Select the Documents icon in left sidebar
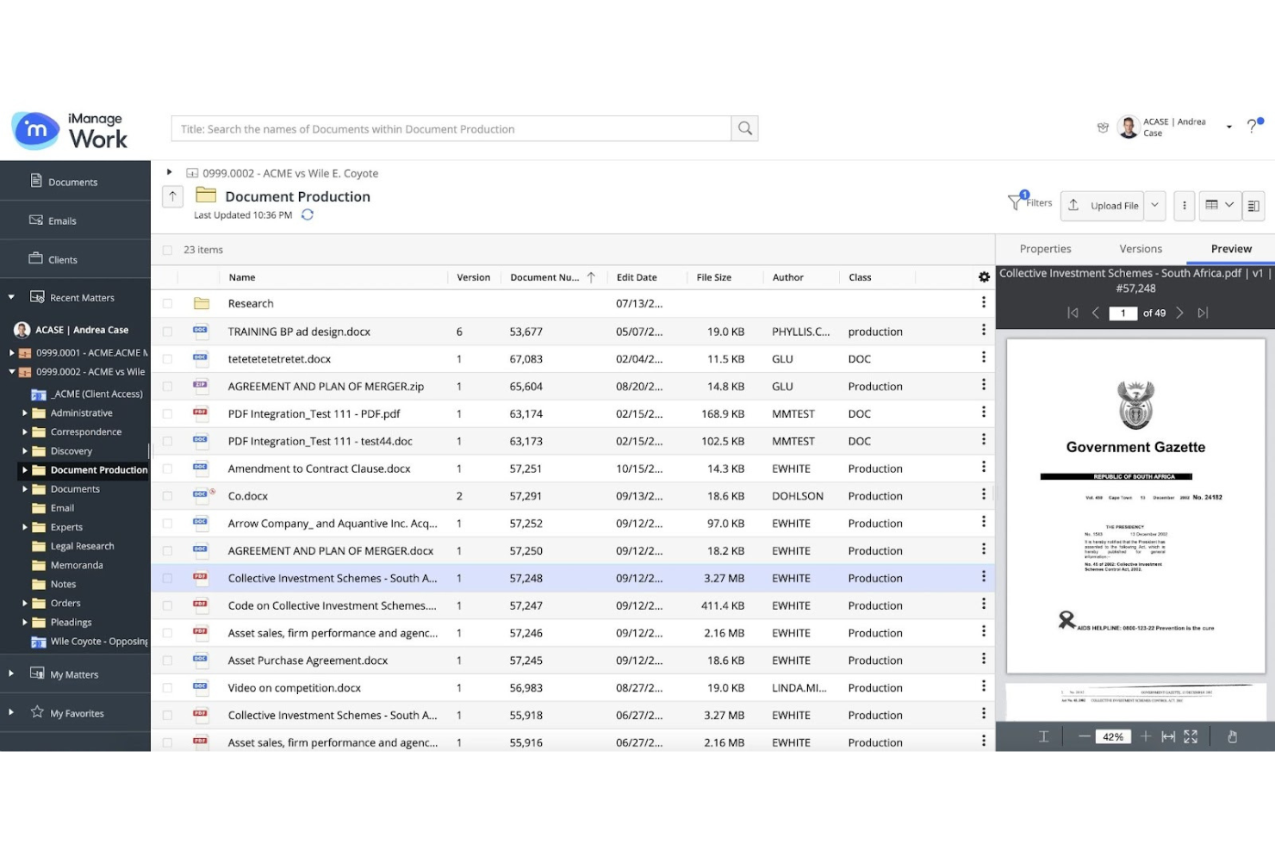The height and width of the screenshot is (850, 1275). 35,182
